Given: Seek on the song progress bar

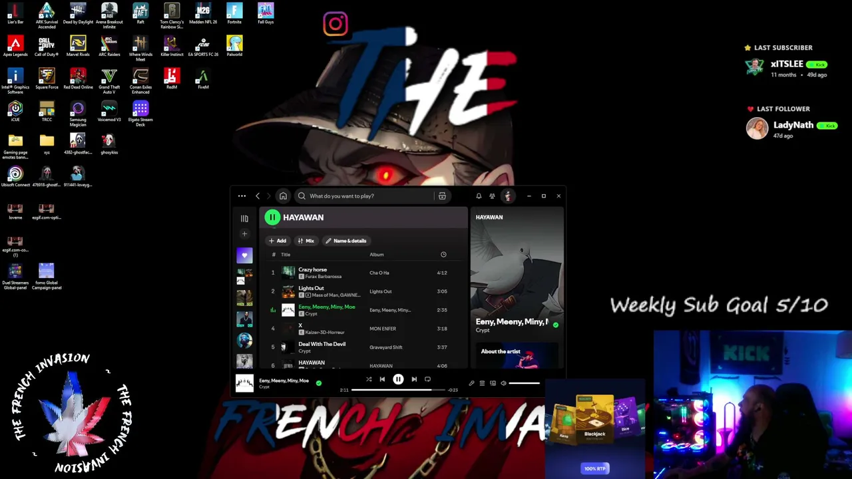Looking at the screenshot, I should tap(398, 390).
